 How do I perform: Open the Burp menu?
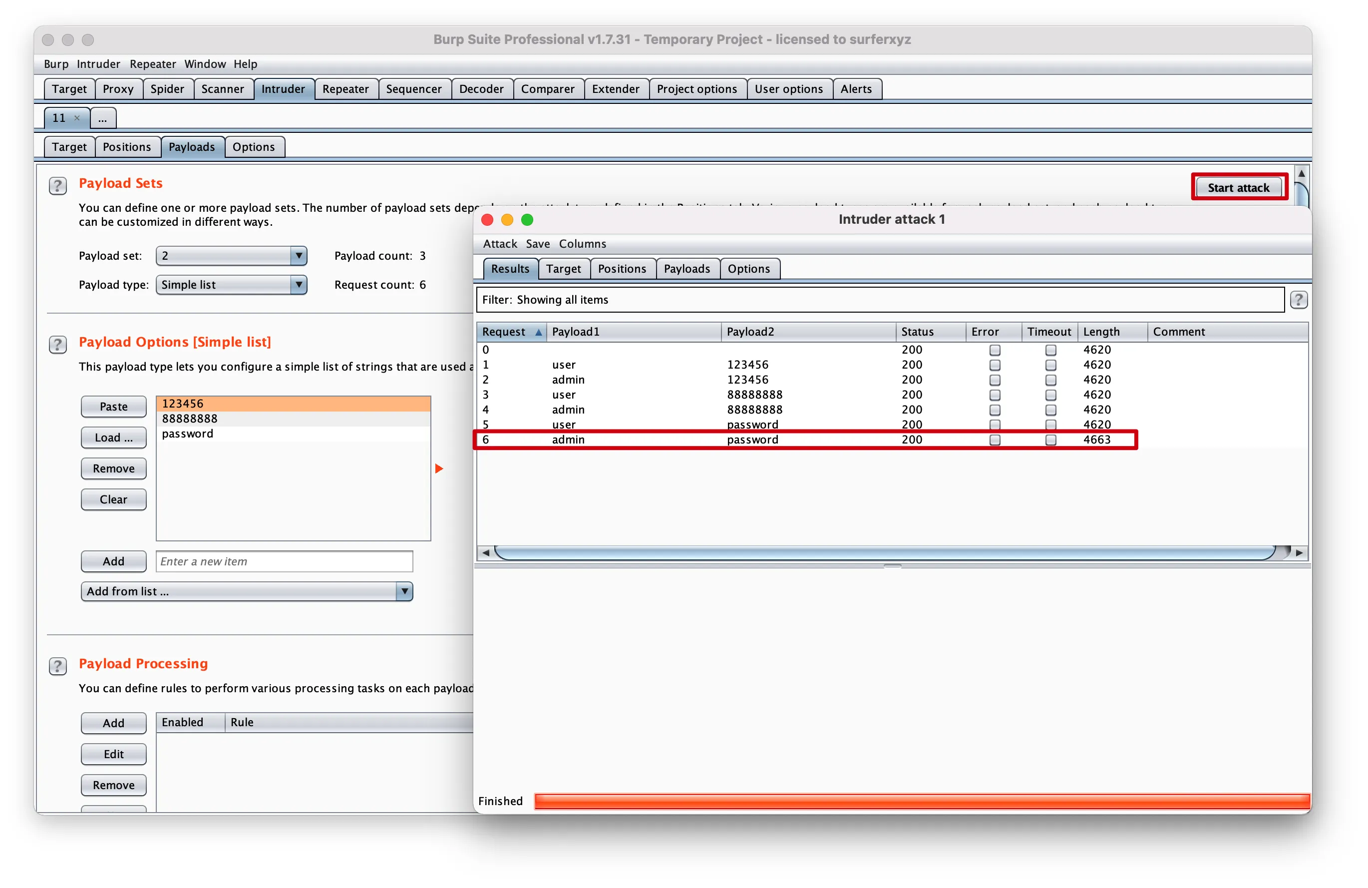[x=56, y=64]
